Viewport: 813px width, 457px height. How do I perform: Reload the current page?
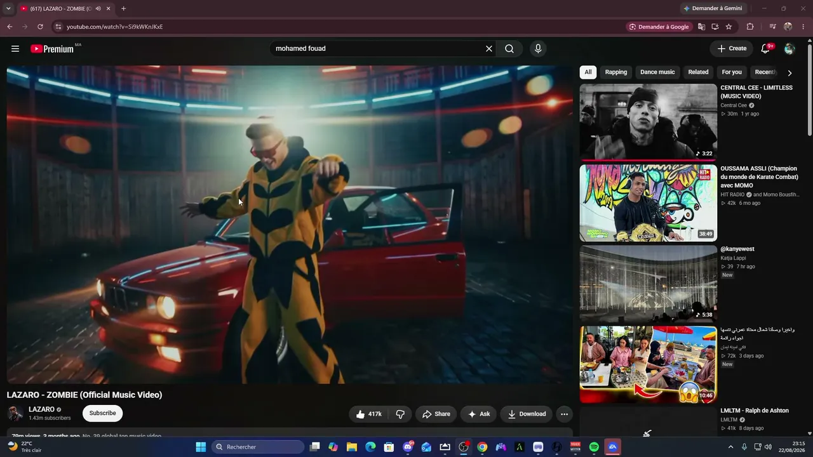click(40, 27)
